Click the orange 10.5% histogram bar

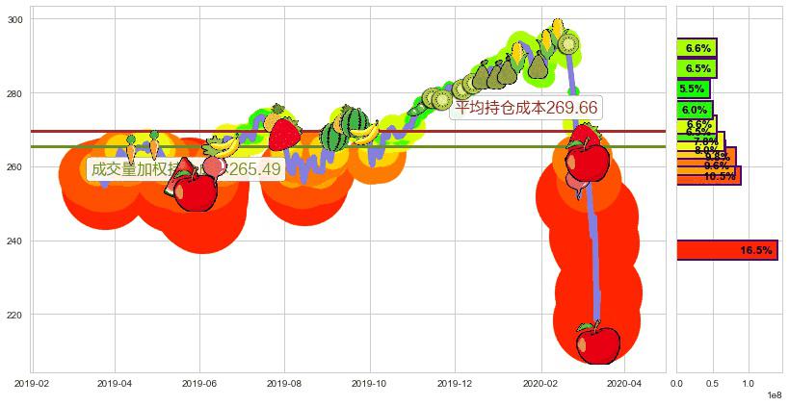708,176
